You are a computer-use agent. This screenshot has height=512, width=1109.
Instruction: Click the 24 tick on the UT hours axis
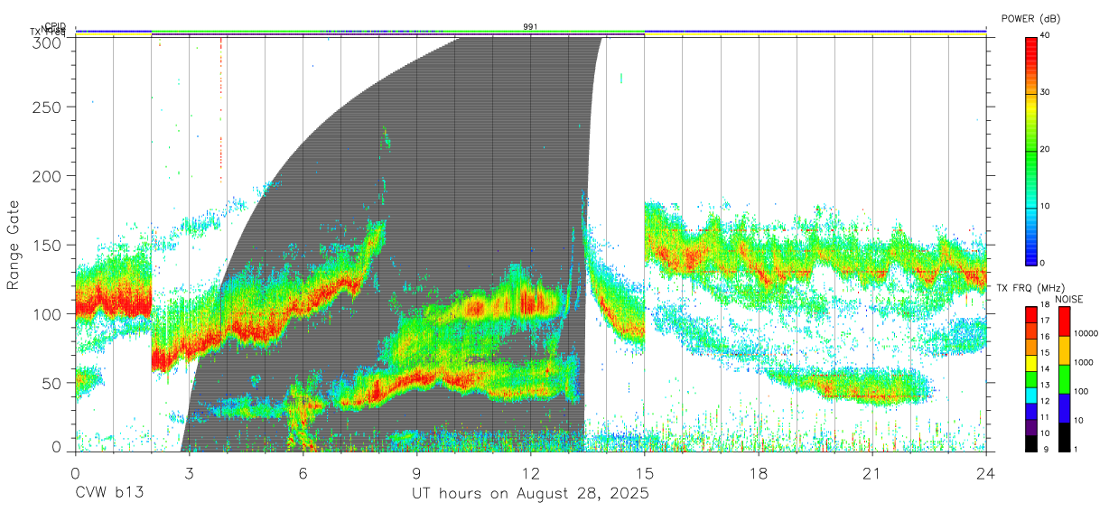986,473
